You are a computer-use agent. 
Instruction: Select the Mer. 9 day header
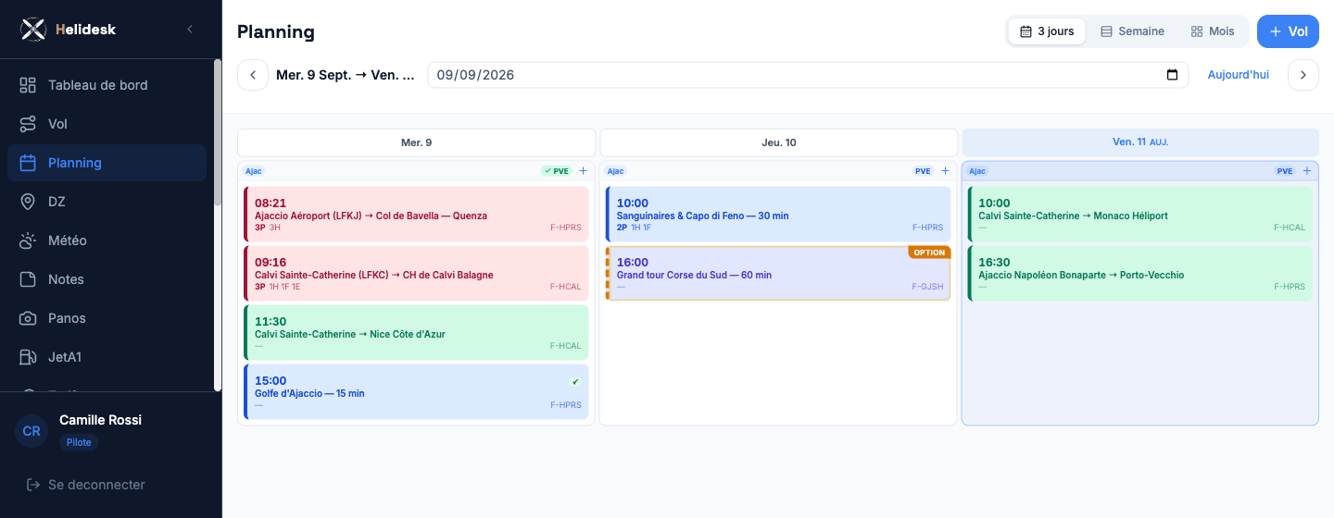pyautogui.click(x=416, y=142)
